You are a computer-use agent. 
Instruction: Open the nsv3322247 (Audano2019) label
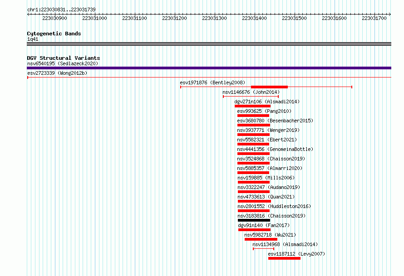point(269,187)
